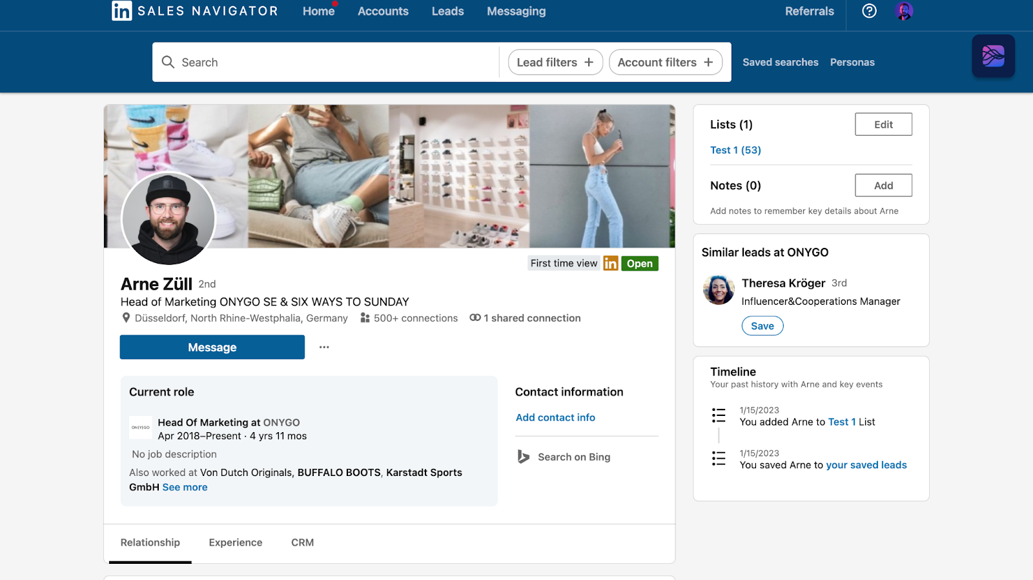
Task: Open your saved leads link in Timeline
Action: pyautogui.click(x=866, y=465)
